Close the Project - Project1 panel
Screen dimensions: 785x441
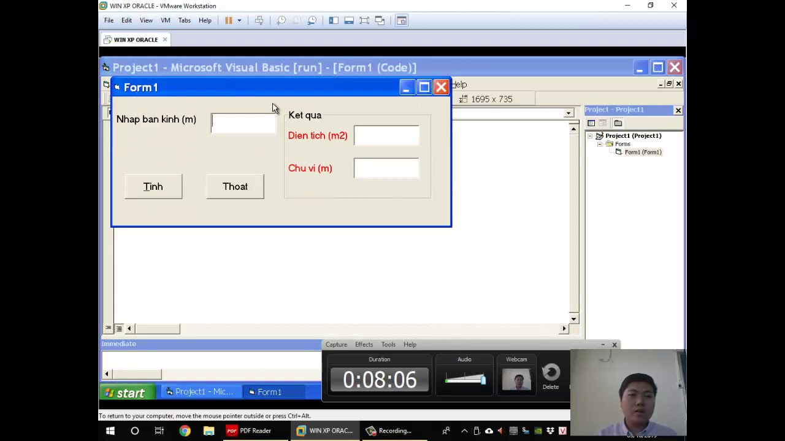point(678,110)
